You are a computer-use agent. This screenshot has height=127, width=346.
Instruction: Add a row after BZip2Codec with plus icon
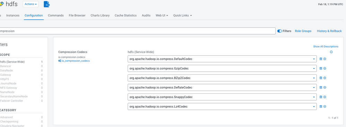(325, 78)
